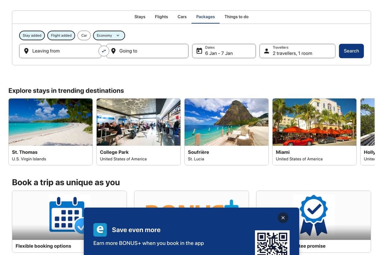The height and width of the screenshot is (255, 383).
Task: Toggle the Flight added pill filter
Action: [61, 35]
